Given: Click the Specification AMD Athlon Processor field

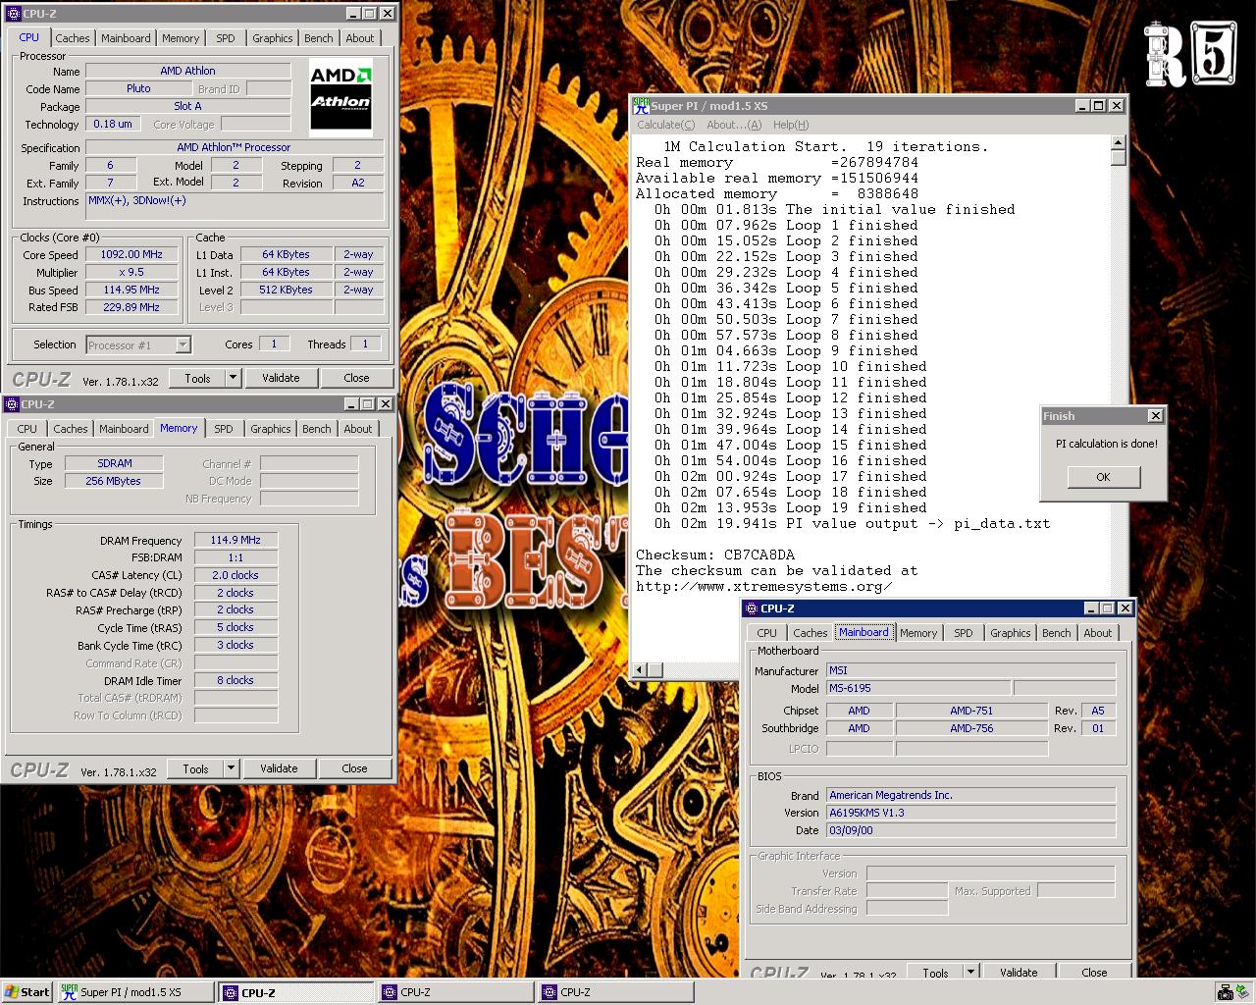Looking at the screenshot, I should 234,147.
